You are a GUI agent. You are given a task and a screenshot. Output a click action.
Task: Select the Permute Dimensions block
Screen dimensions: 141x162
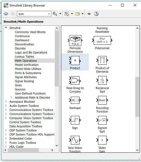pos(75,40)
